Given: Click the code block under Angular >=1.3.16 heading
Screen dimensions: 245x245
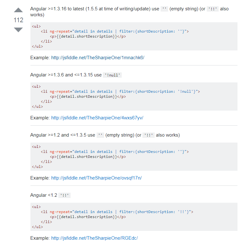Looking at the screenshot, I should tap(134, 36).
